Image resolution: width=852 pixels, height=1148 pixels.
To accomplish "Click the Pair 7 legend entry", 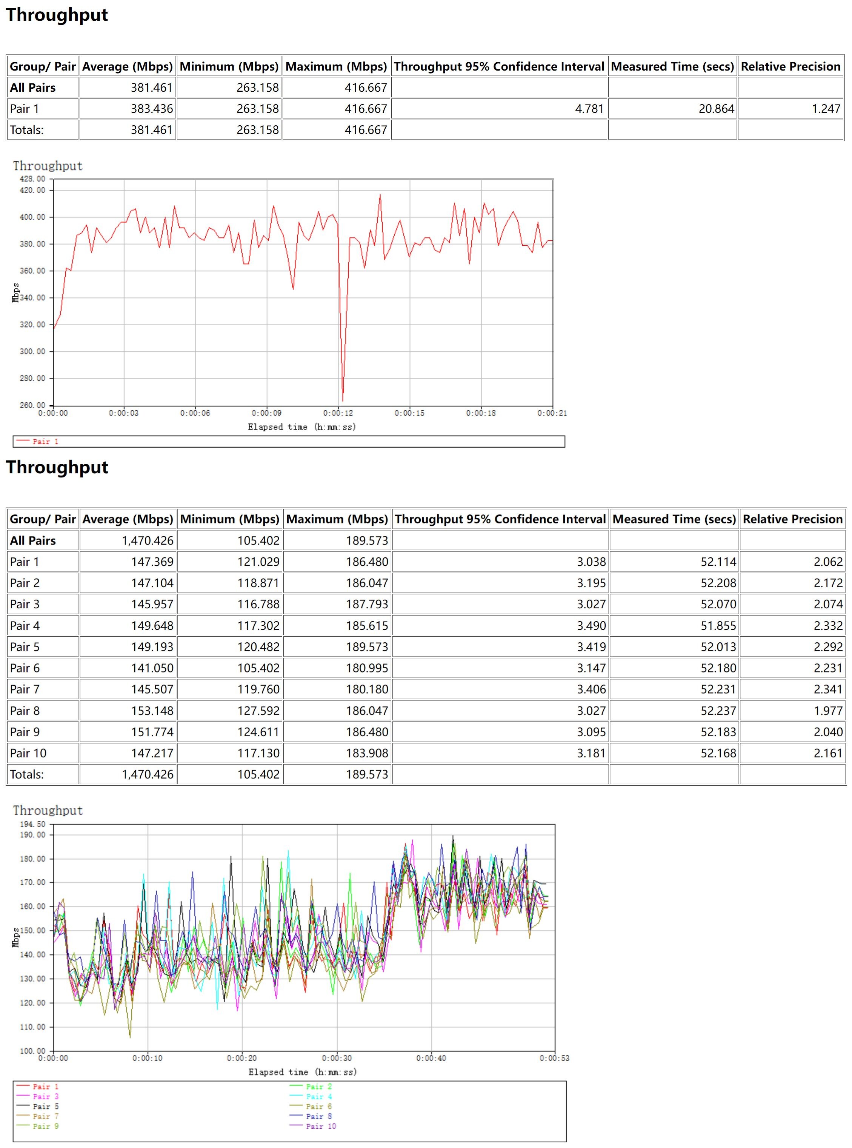I will tap(45, 1116).
